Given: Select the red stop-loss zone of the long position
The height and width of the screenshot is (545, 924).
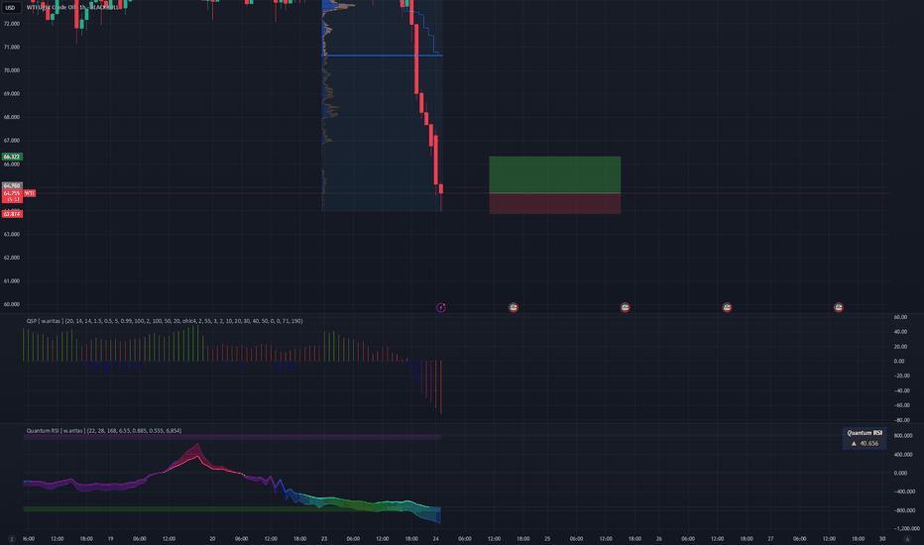Looking at the screenshot, I should pos(554,203).
